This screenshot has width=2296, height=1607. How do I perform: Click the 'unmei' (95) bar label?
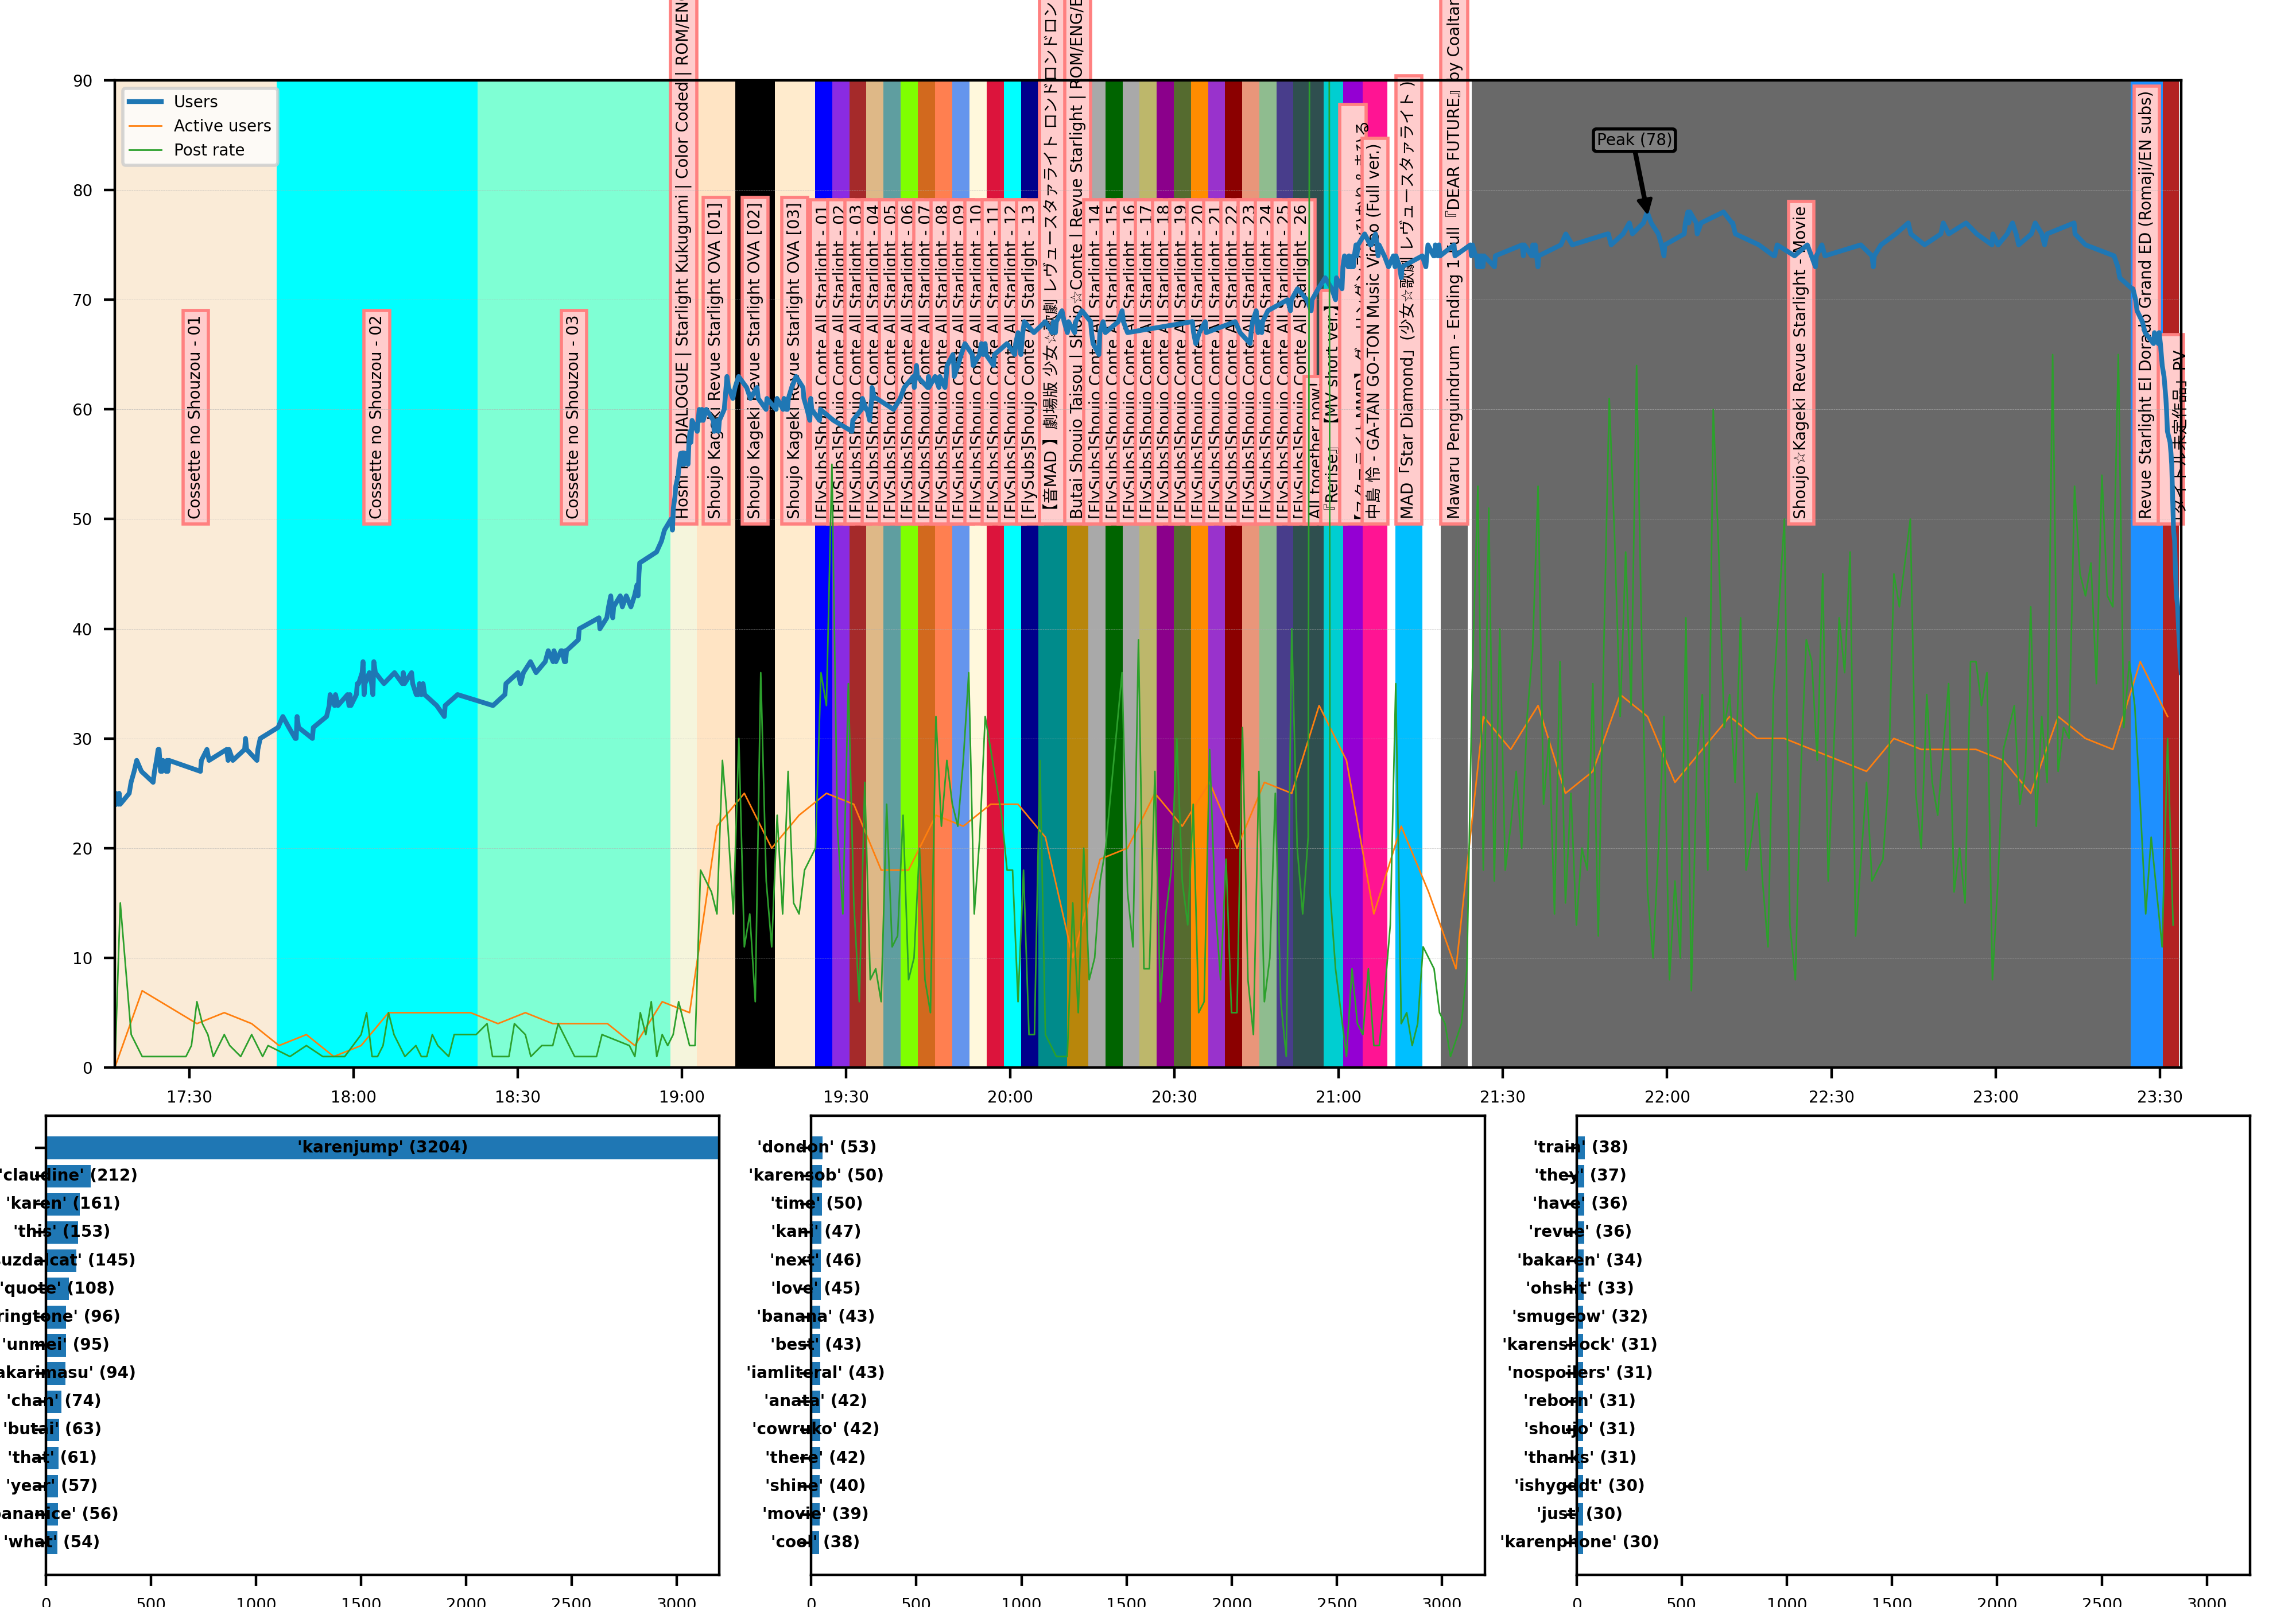(x=55, y=1344)
